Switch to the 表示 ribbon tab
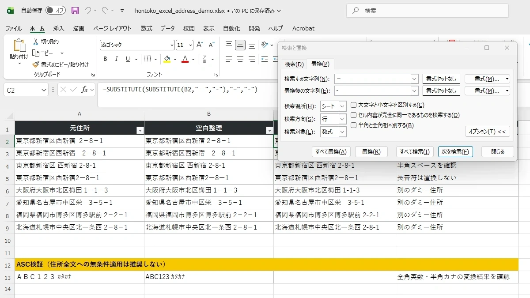This screenshot has width=530, height=298. [x=209, y=28]
